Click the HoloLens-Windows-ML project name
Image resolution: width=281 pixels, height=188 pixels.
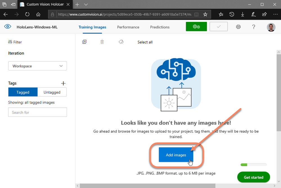[x=37, y=27]
